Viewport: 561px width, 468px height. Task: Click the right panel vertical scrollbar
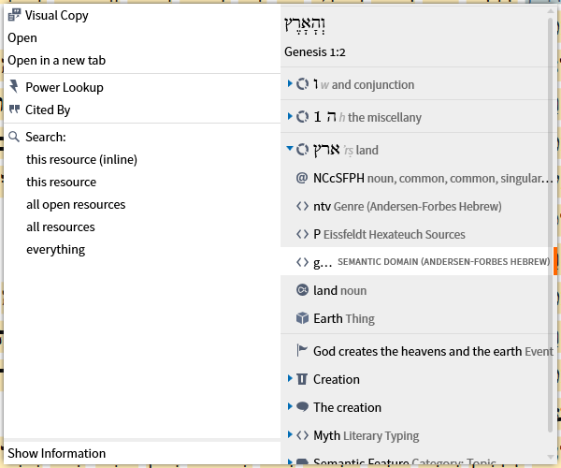click(x=551, y=224)
